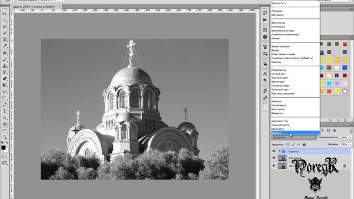Select the Brush tool
Screen dimensions: 354x199
pyautogui.click(x=4, y=60)
